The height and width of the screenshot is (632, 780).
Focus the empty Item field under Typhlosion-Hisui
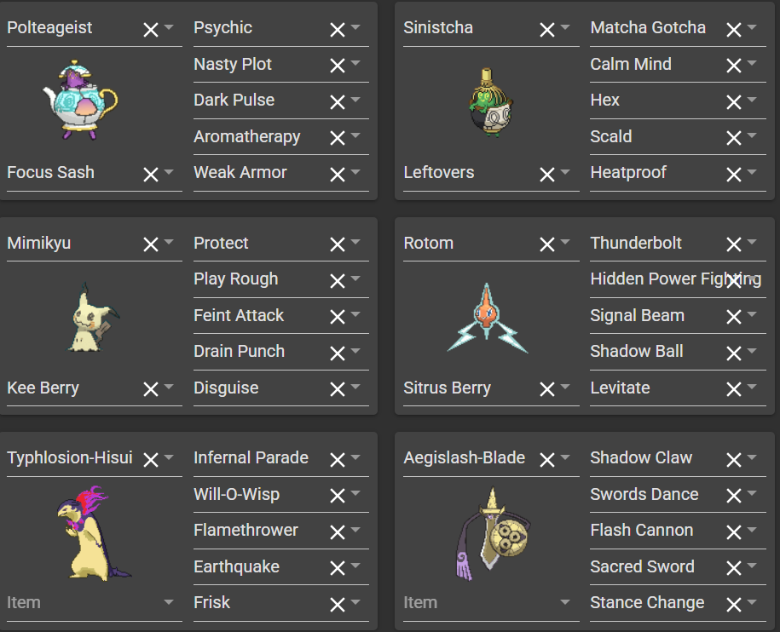coord(94,603)
